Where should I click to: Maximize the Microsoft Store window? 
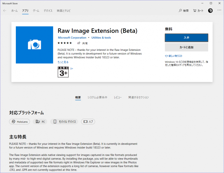pos(211,3)
